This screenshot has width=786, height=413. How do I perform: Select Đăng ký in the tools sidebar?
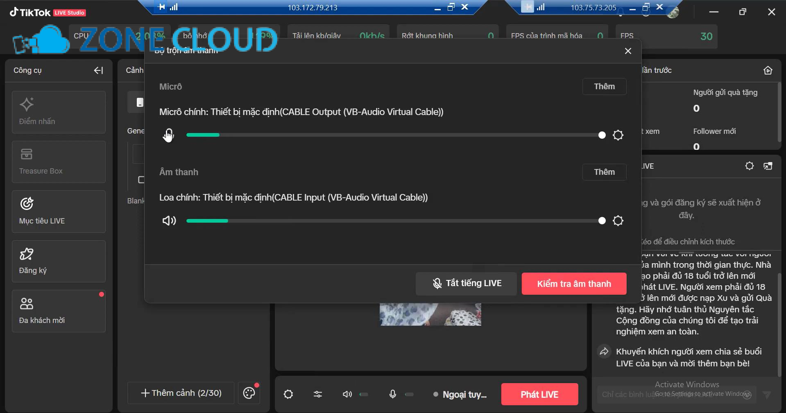click(59, 261)
